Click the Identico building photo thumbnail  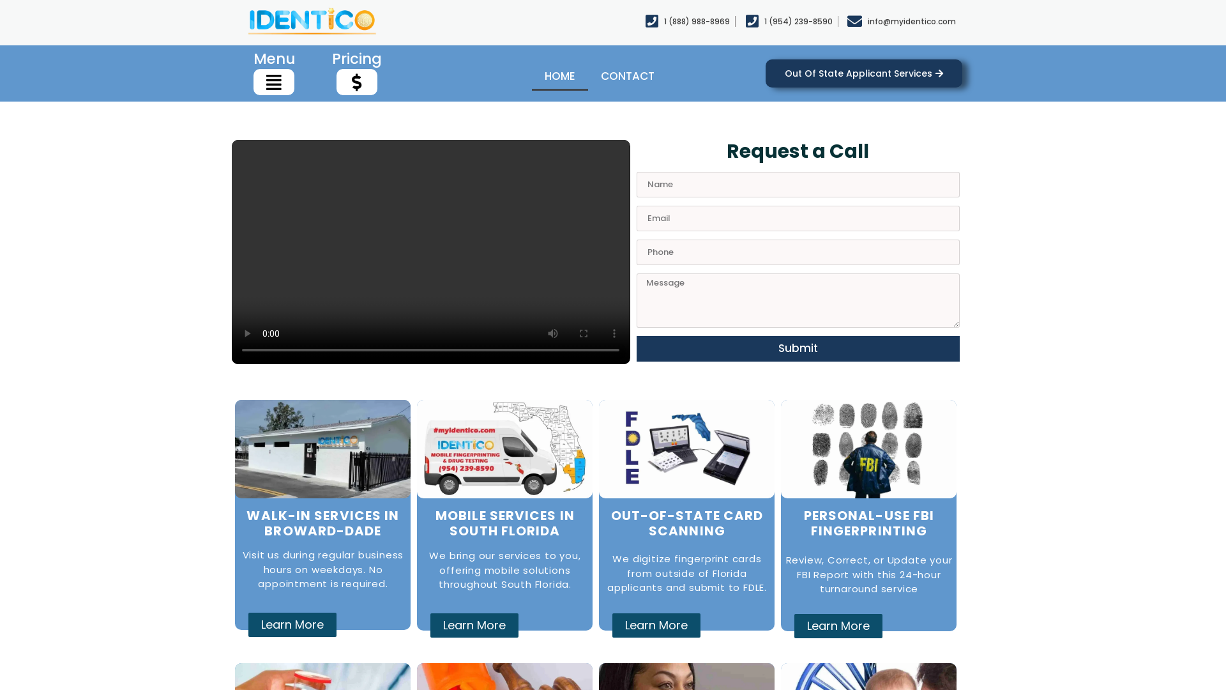[322, 449]
